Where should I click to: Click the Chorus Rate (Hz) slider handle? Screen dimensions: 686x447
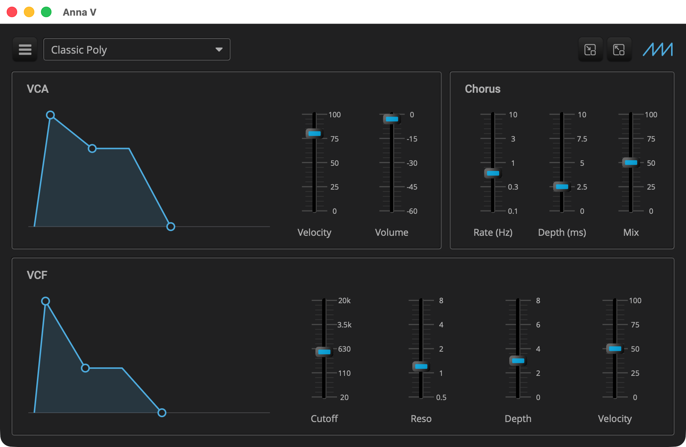click(493, 173)
